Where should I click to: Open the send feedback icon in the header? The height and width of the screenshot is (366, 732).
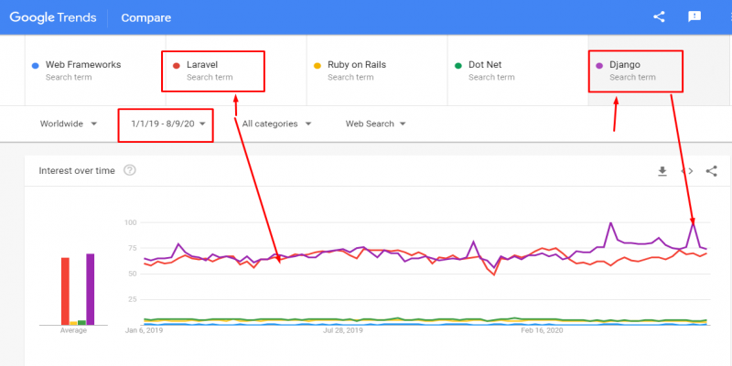694,17
